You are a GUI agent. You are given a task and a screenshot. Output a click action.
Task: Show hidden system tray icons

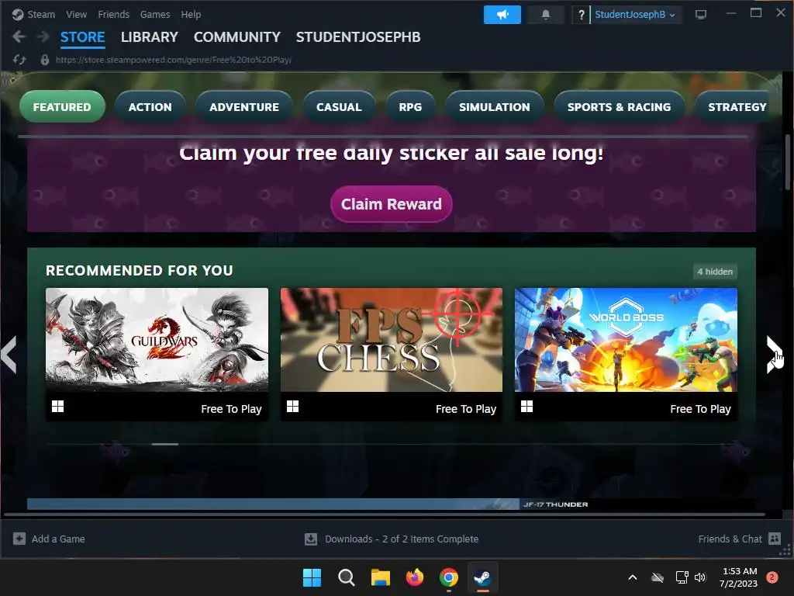pyautogui.click(x=633, y=577)
